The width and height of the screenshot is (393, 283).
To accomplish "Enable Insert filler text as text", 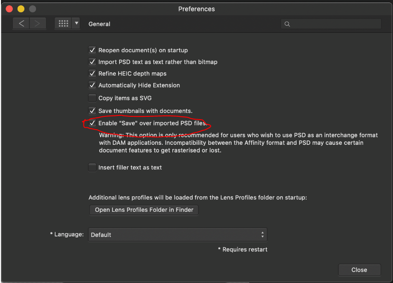I will 93,167.
